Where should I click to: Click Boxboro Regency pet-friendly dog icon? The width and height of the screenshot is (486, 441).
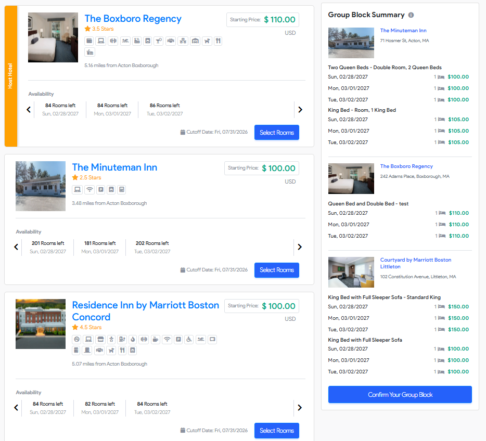tap(207, 41)
